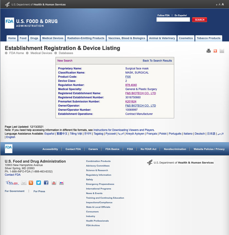This screenshot has height=235, width=229.
Task: Follow premarket submission K201624 link
Action: click(x=131, y=102)
